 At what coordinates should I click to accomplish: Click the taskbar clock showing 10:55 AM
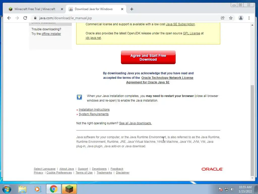[245, 189]
